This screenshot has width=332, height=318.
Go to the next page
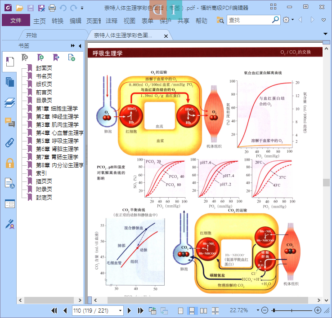click(x=129, y=310)
